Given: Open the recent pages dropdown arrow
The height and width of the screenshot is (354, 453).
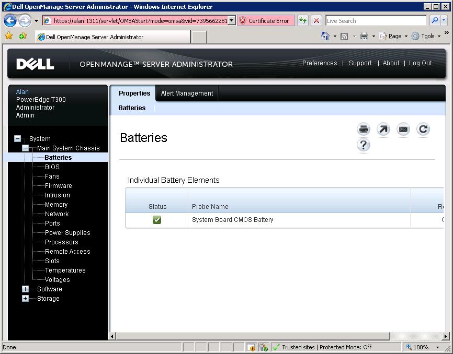Looking at the screenshot, I should [36, 21].
